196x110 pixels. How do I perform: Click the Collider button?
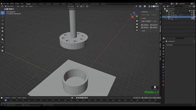click(x=154, y=28)
